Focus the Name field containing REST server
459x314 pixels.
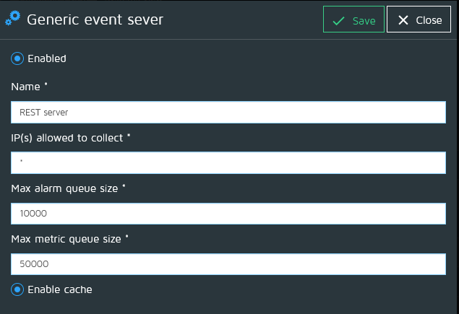point(228,113)
